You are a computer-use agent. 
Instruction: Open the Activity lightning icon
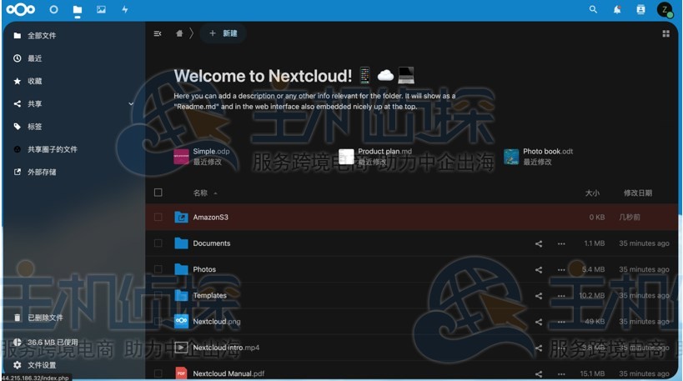click(x=125, y=9)
